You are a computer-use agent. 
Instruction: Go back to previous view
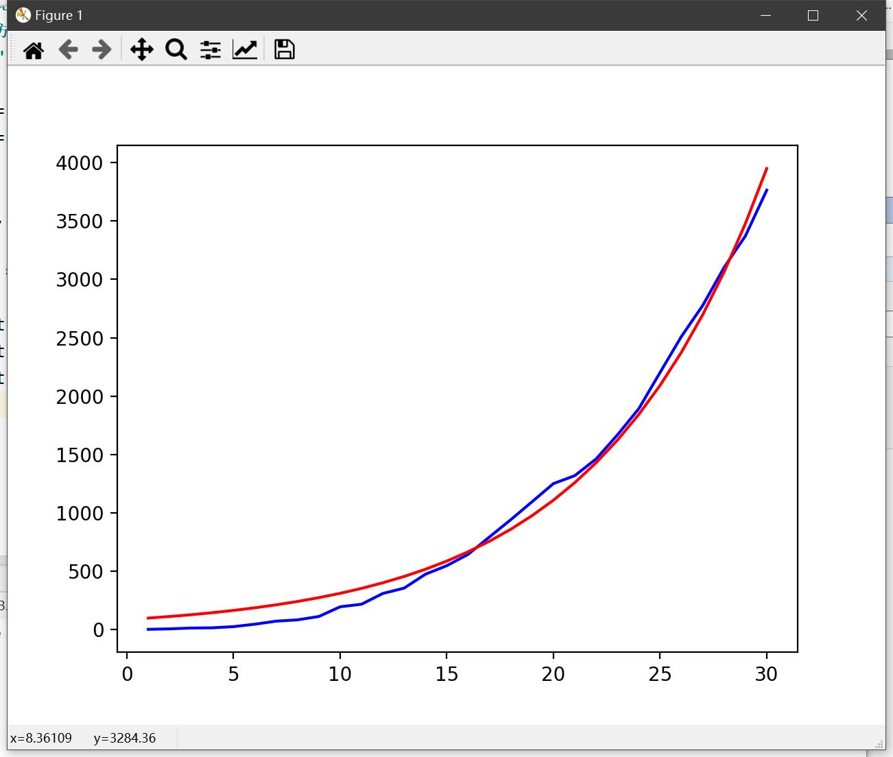(x=68, y=49)
